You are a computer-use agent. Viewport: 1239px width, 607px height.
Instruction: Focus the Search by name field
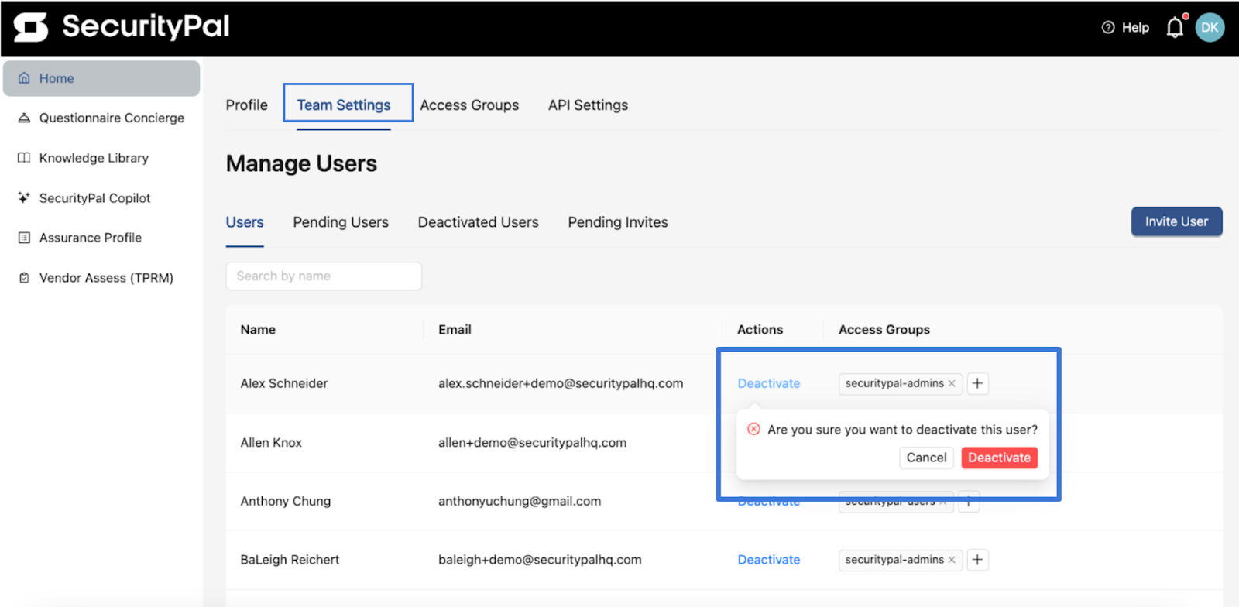[324, 276]
